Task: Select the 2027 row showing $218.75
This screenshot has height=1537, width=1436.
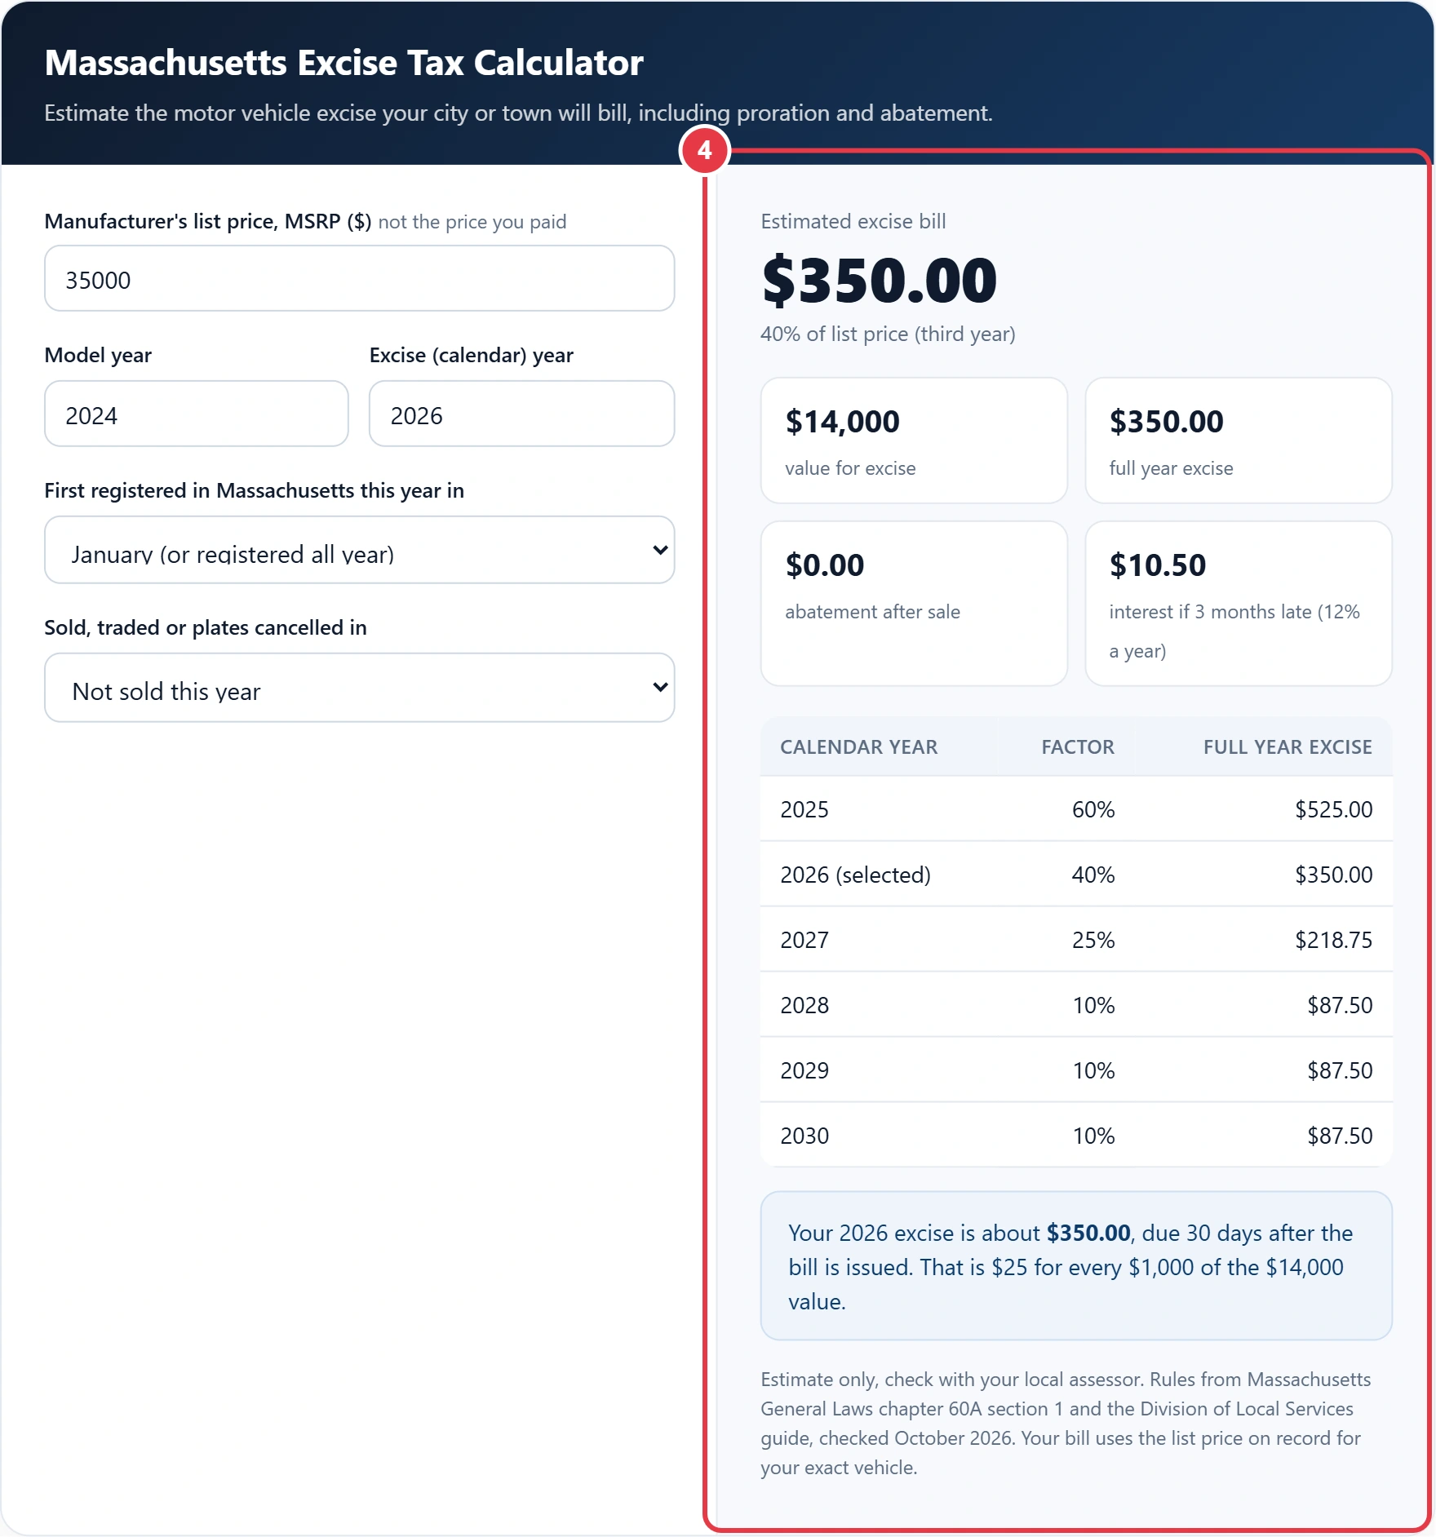Action: tap(1076, 940)
